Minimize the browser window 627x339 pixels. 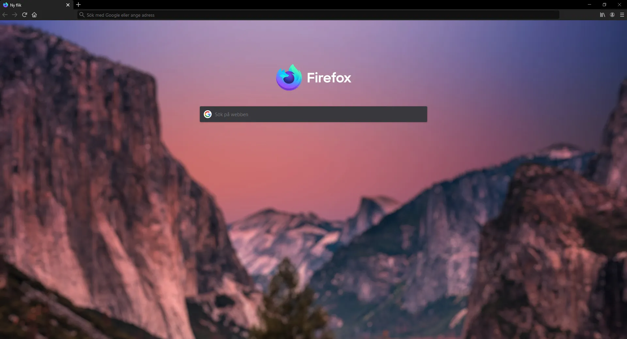click(590, 4)
